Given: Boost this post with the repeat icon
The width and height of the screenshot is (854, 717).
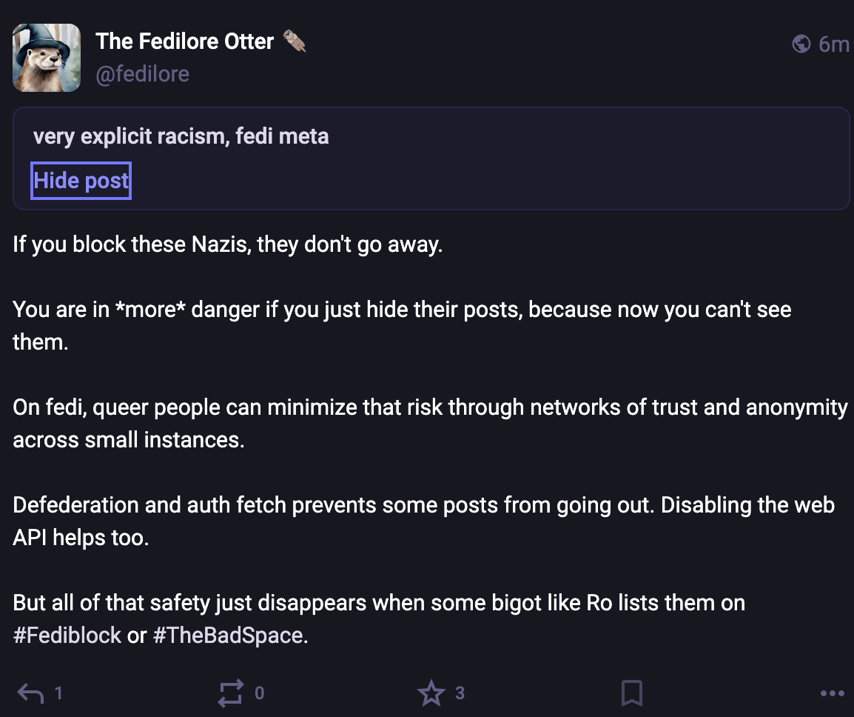Looking at the screenshot, I should pyautogui.click(x=230, y=693).
